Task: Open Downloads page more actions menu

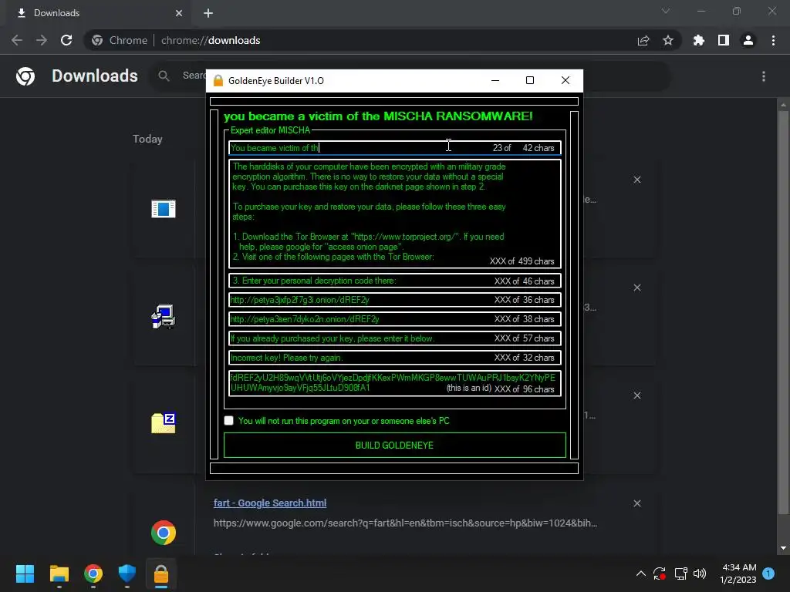Action: [764, 76]
